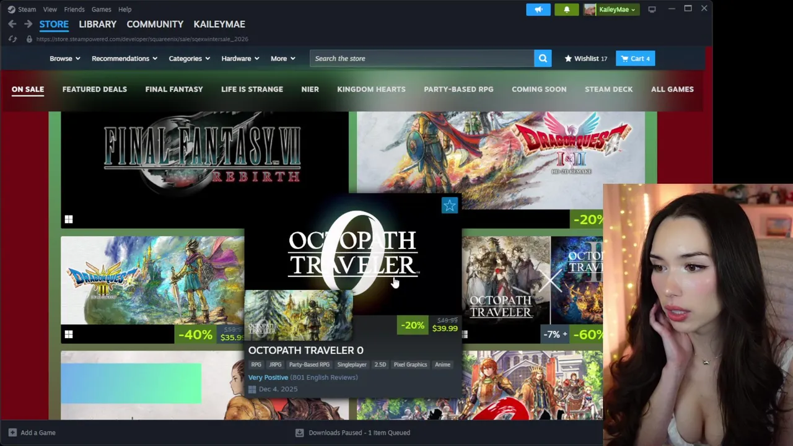Switch to the COMMUNITY section
Screen dimensions: 793x446
(155, 24)
